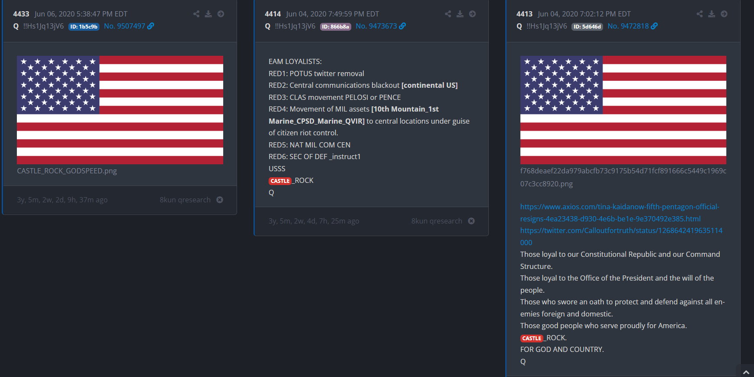The image size is (754, 377).
Task: Click the No. 9472818 post link
Action: 632,26
